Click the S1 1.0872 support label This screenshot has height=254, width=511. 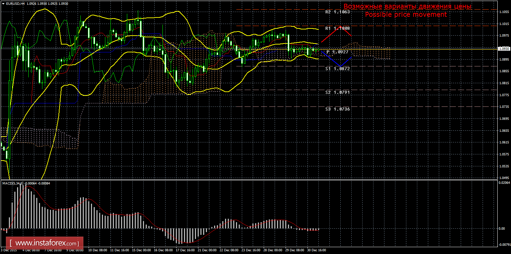[337, 69]
